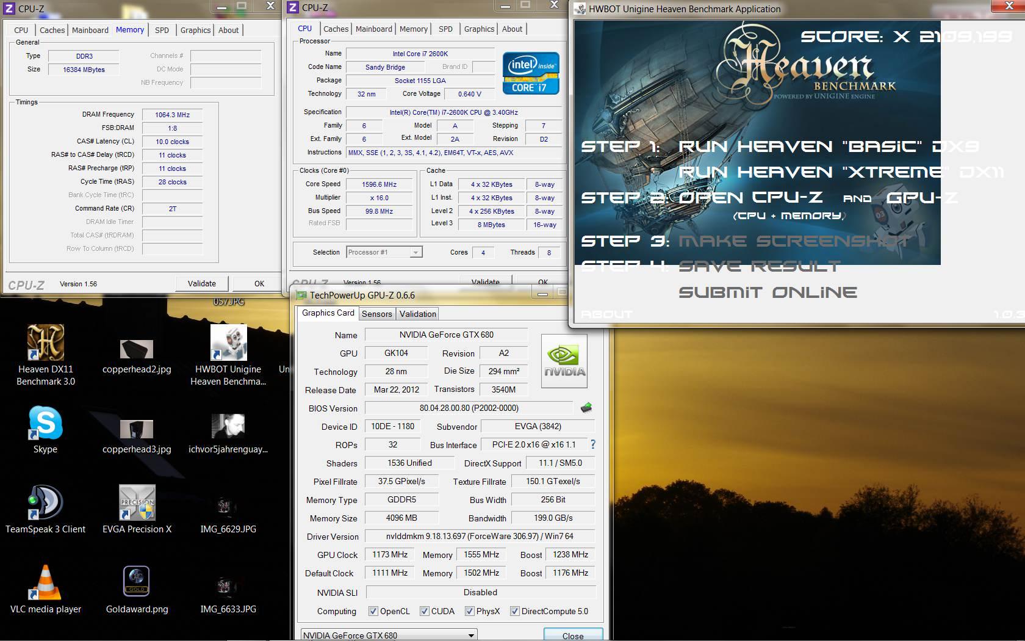1025x641 pixels.
Task: Switch to Memory tab in CPU-tab CPU-Z window
Action: click(414, 29)
